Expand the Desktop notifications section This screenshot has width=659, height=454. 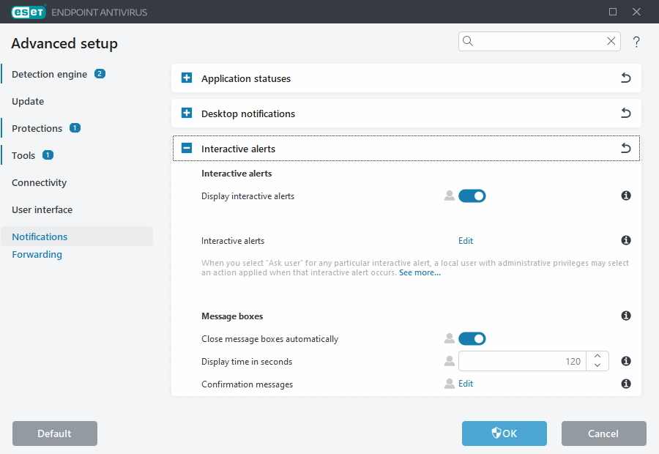pos(186,113)
